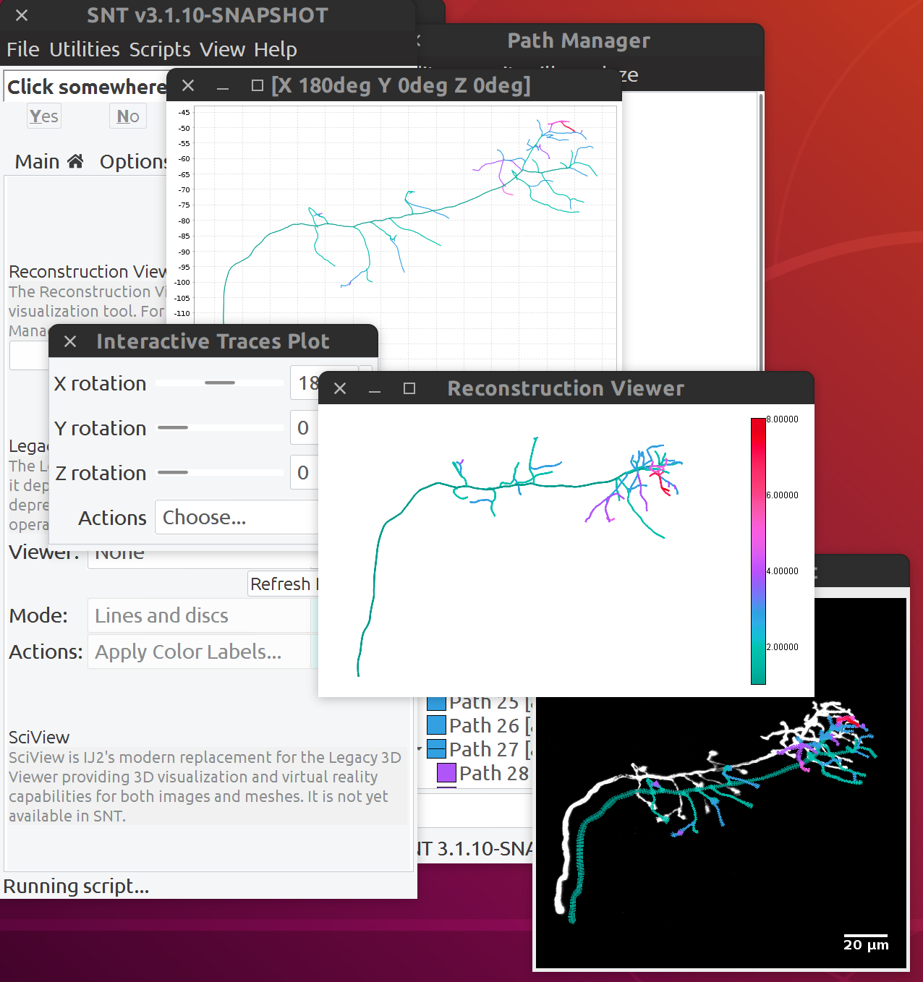Open the Scripts menu
This screenshot has height=982, width=923.
(x=159, y=49)
